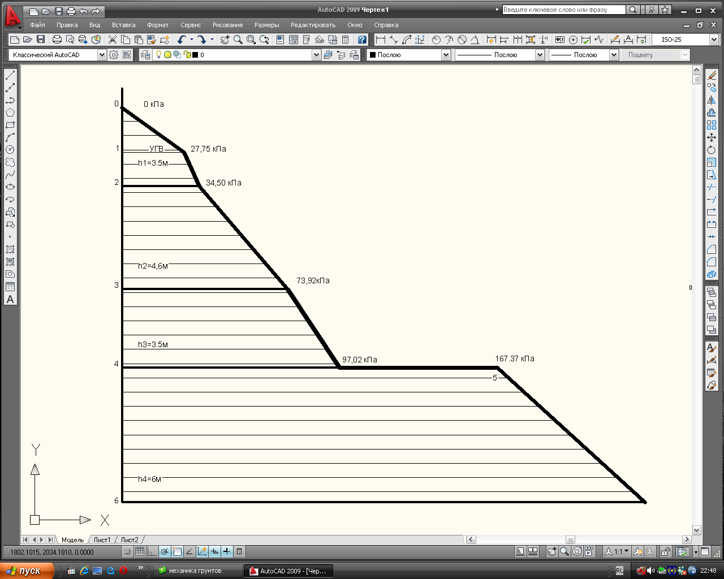Activate the Pan hand tool
Screen dimensions: 724x579
(x=225, y=40)
